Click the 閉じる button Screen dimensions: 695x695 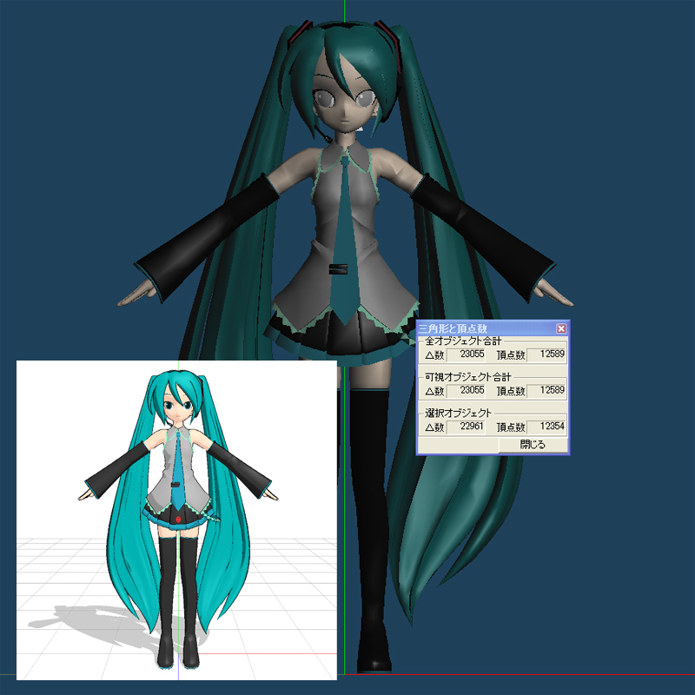click(x=533, y=445)
